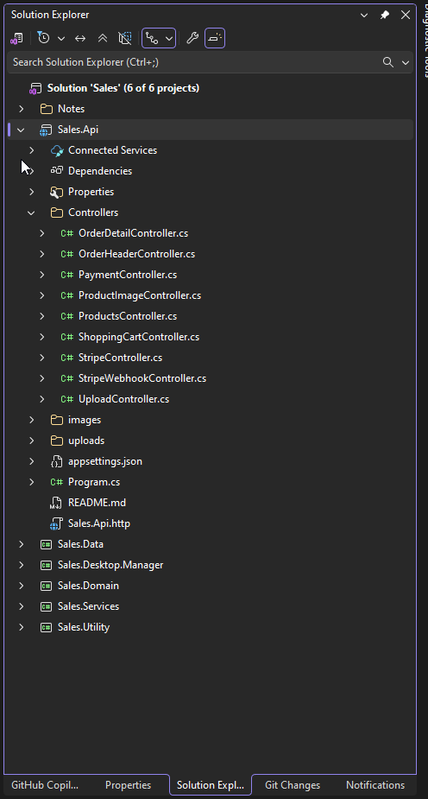Viewport: 428px width, 799px height.
Task: Expand PaymentController.cs
Action: pyautogui.click(x=42, y=275)
